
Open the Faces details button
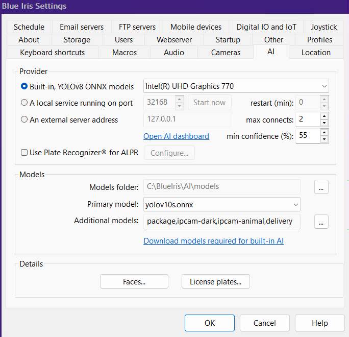tap(134, 281)
